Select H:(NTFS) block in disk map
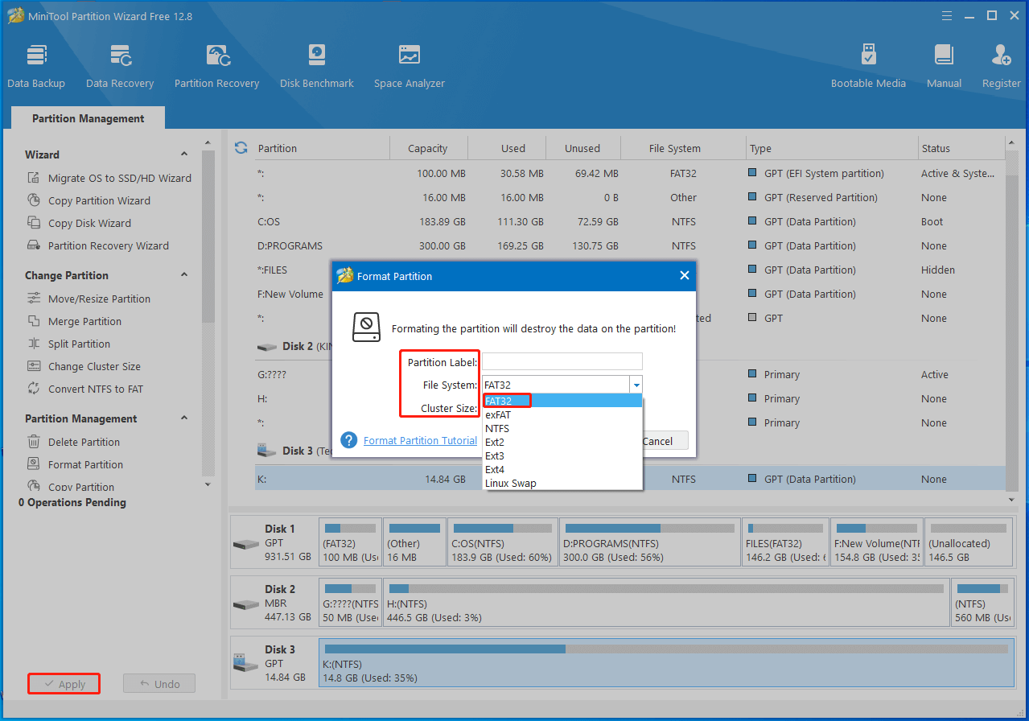1029x721 pixels. pos(666,604)
